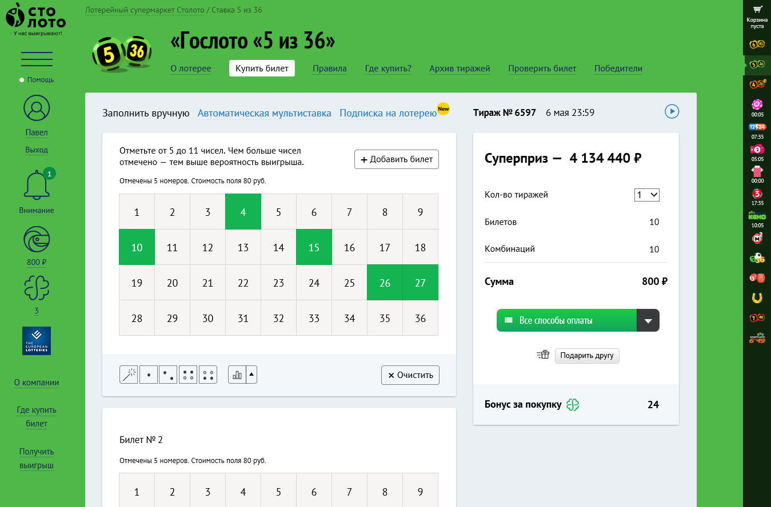The height and width of the screenshot is (507, 771).
Task: Open the Павел profile link
Action: [x=37, y=132]
